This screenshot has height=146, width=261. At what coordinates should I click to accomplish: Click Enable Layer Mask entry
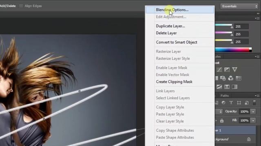tap(180, 68)
